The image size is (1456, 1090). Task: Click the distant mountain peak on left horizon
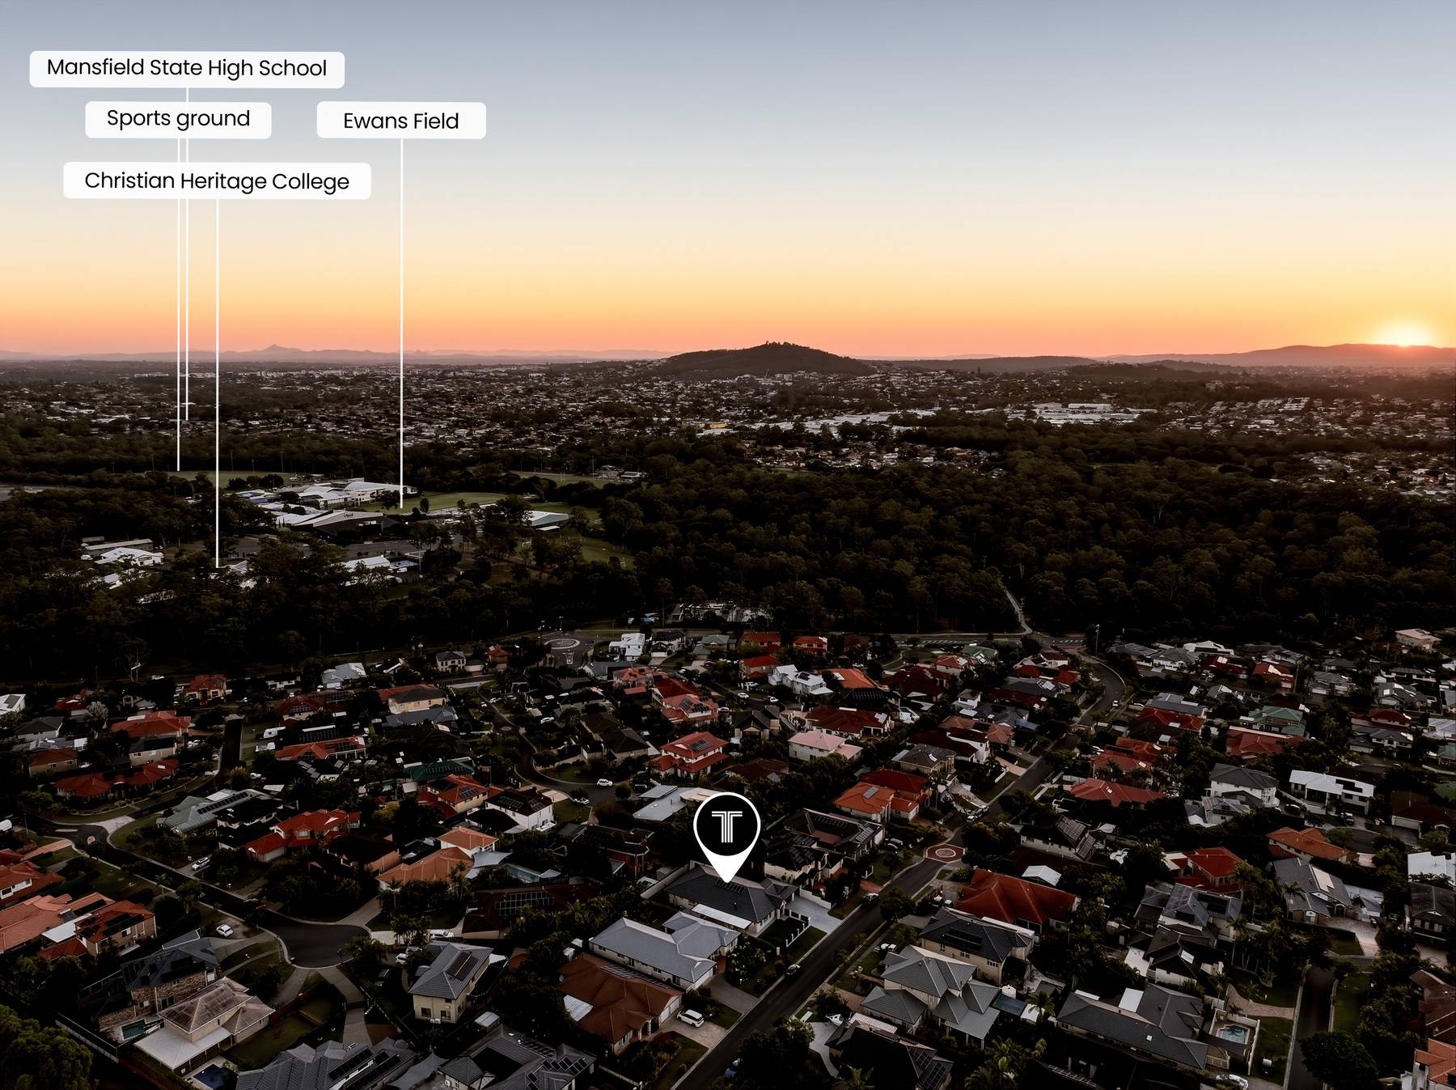click(x=273, y=349)
